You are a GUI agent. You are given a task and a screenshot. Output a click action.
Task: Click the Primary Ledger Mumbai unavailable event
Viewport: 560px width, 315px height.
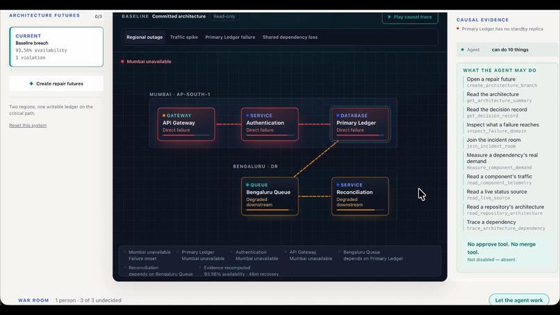click(x=201, y=255)
